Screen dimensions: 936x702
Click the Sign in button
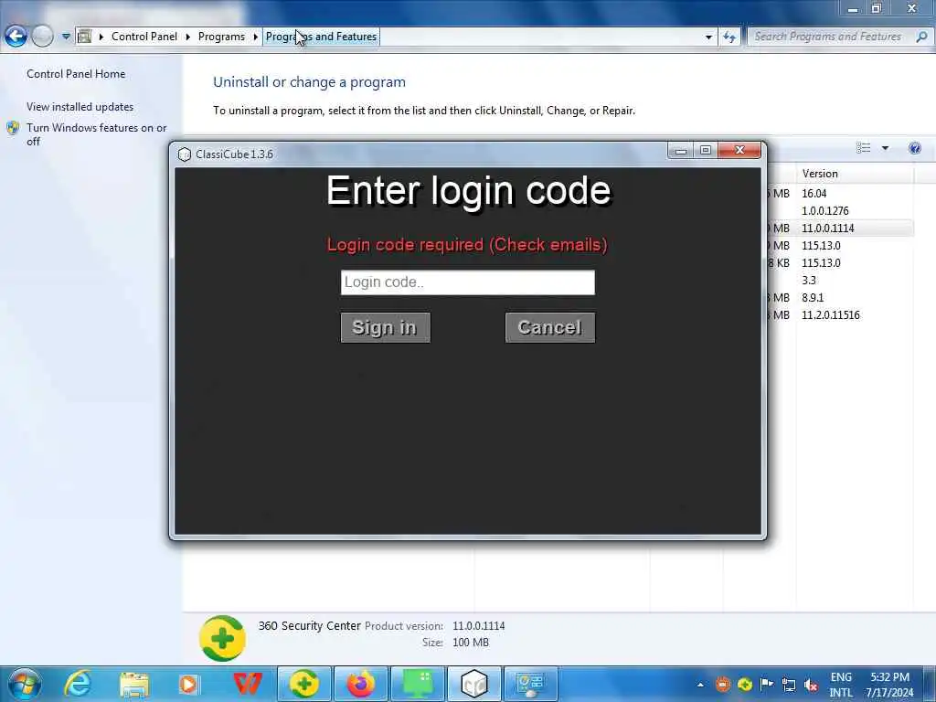point(385,327)
